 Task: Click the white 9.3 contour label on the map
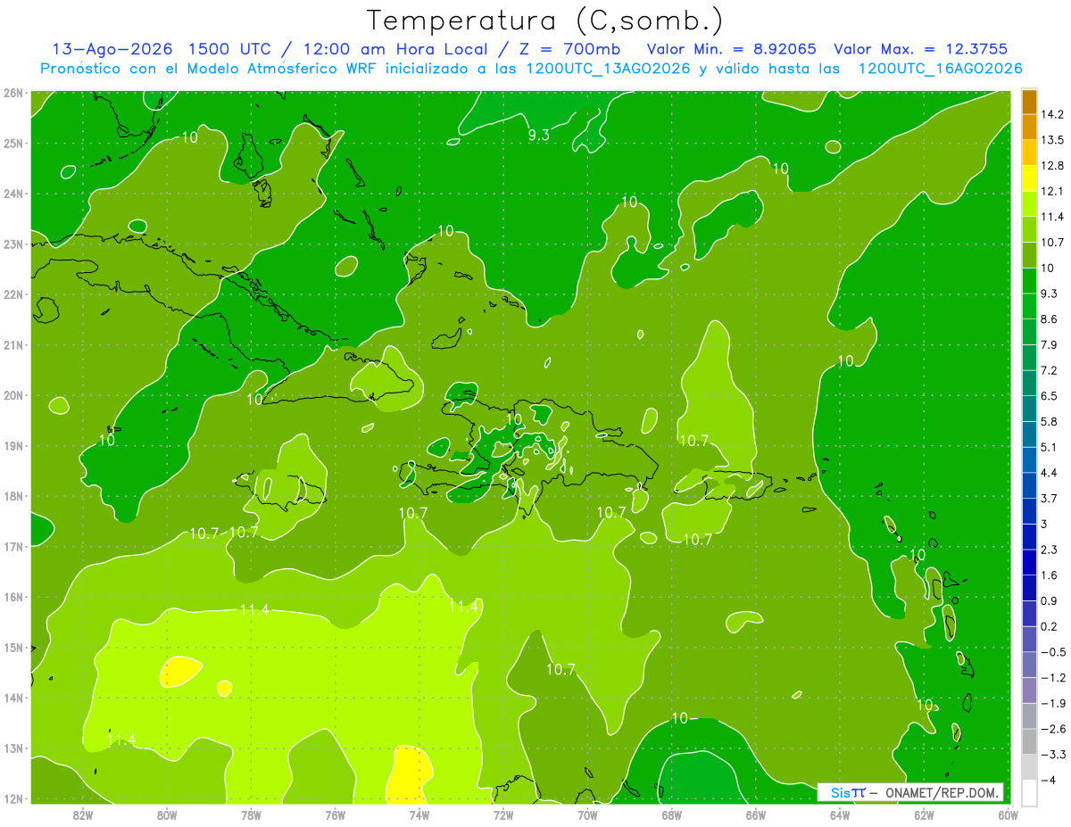[x=538, y=135]
